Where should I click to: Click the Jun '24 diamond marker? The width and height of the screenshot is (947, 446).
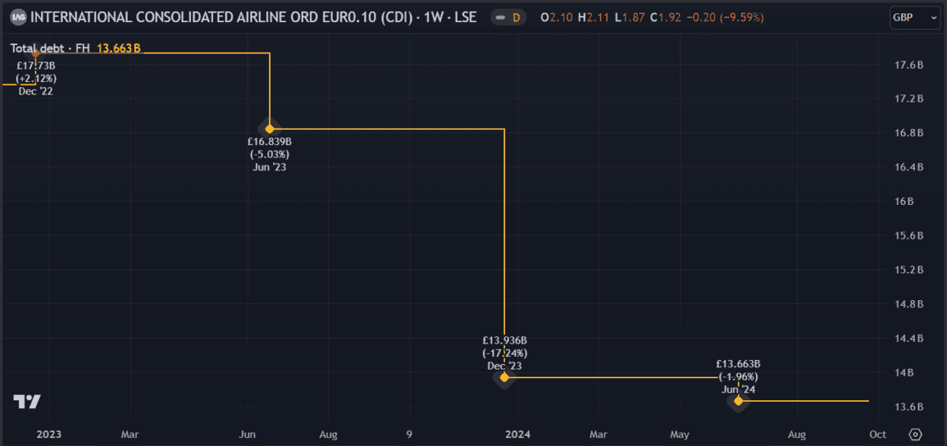[x=738, y=401]
